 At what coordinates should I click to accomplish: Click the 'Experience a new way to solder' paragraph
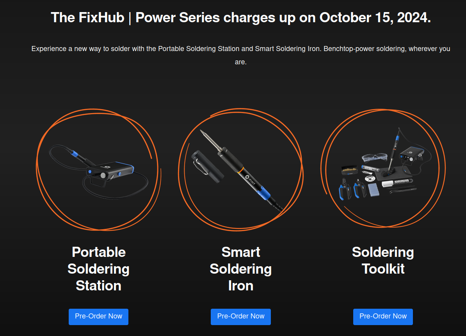pos(241,55)
